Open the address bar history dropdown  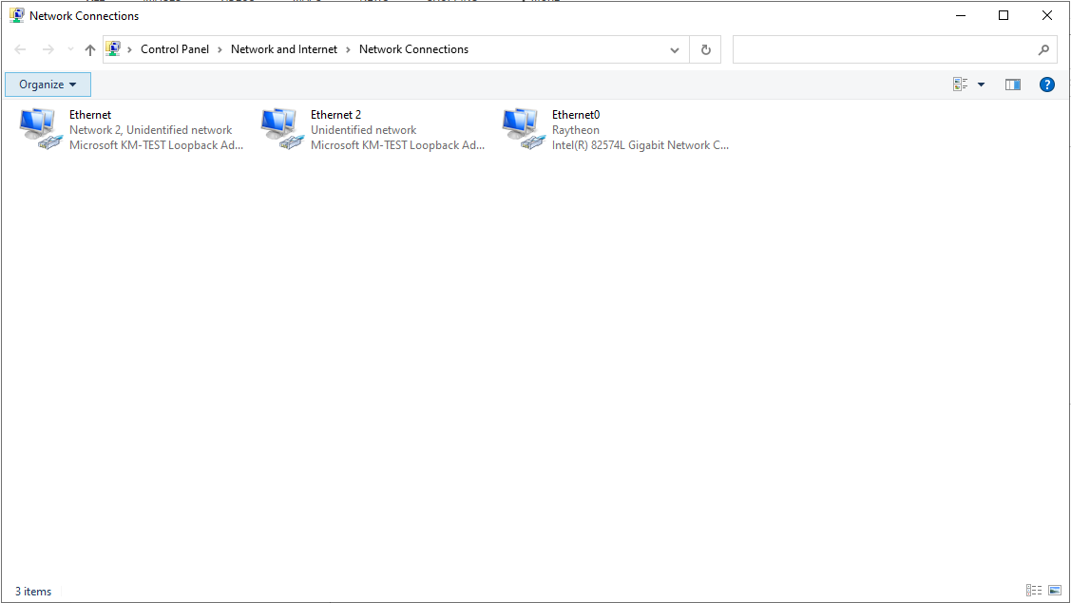(675, 49)
